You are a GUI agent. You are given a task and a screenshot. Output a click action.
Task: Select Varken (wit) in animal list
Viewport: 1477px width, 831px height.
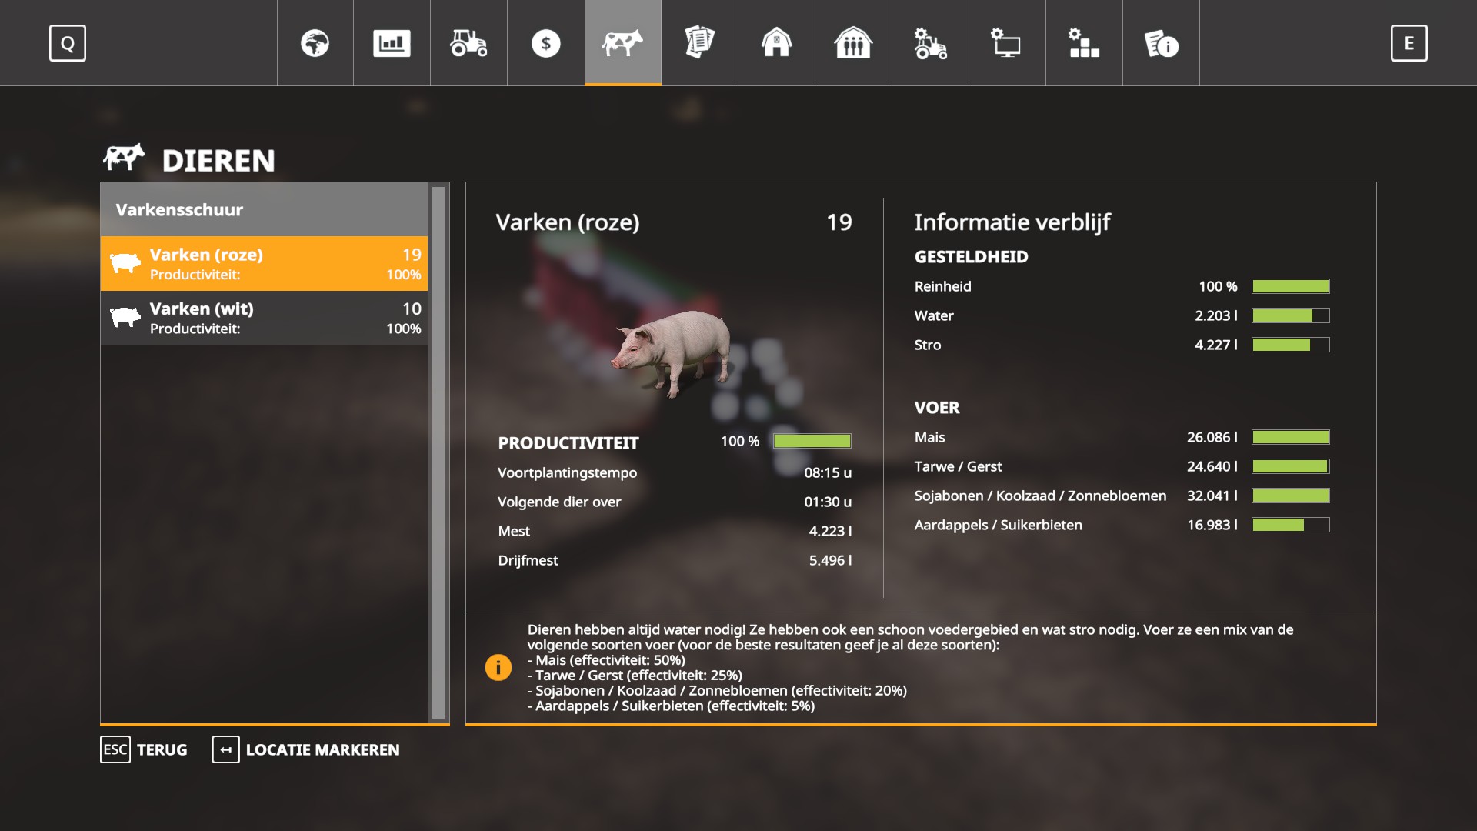coord(264,318)
